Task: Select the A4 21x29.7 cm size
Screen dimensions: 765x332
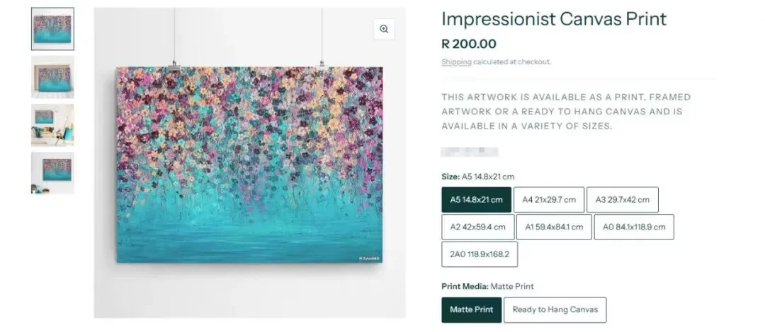Action: (x=549, y=200)
